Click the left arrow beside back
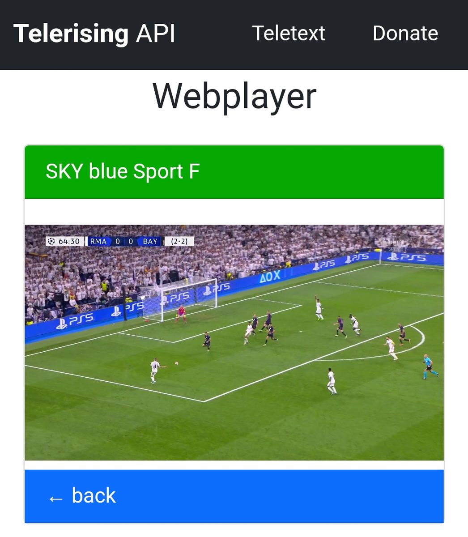The height and width of the screenshot is (537, 468). pyautogui.click(x=56, y=498)
